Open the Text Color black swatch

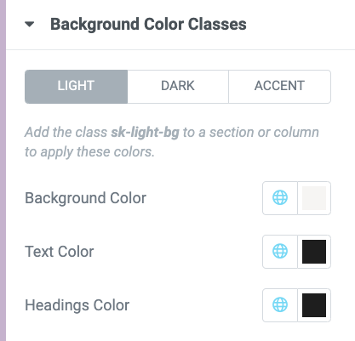[x=314, y=252]
